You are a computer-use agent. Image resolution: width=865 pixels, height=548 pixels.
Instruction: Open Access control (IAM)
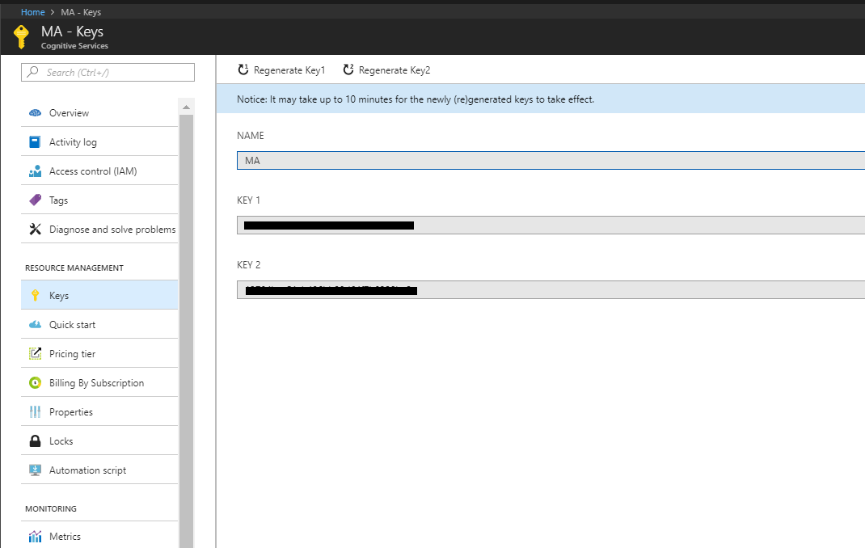(99, 171)
